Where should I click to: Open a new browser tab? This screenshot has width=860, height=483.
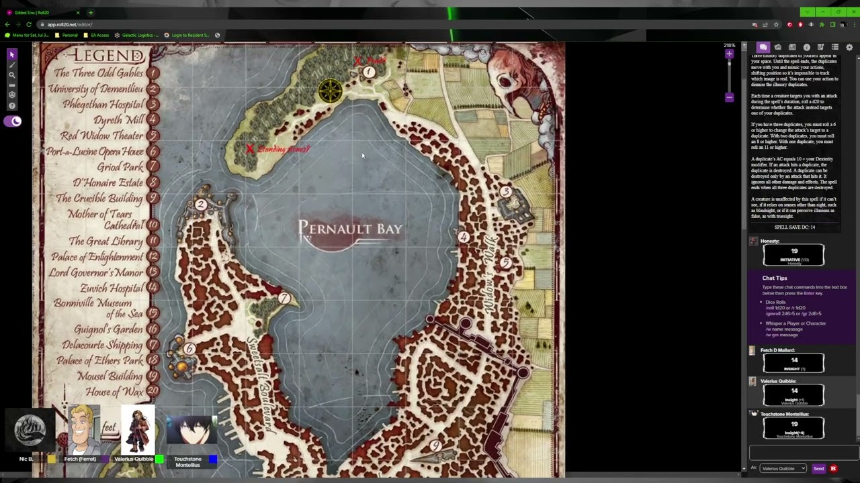[x=91, y=13]
